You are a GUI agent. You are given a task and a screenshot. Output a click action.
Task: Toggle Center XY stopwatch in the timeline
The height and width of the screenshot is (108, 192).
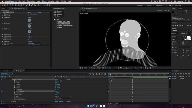point(15,81)
